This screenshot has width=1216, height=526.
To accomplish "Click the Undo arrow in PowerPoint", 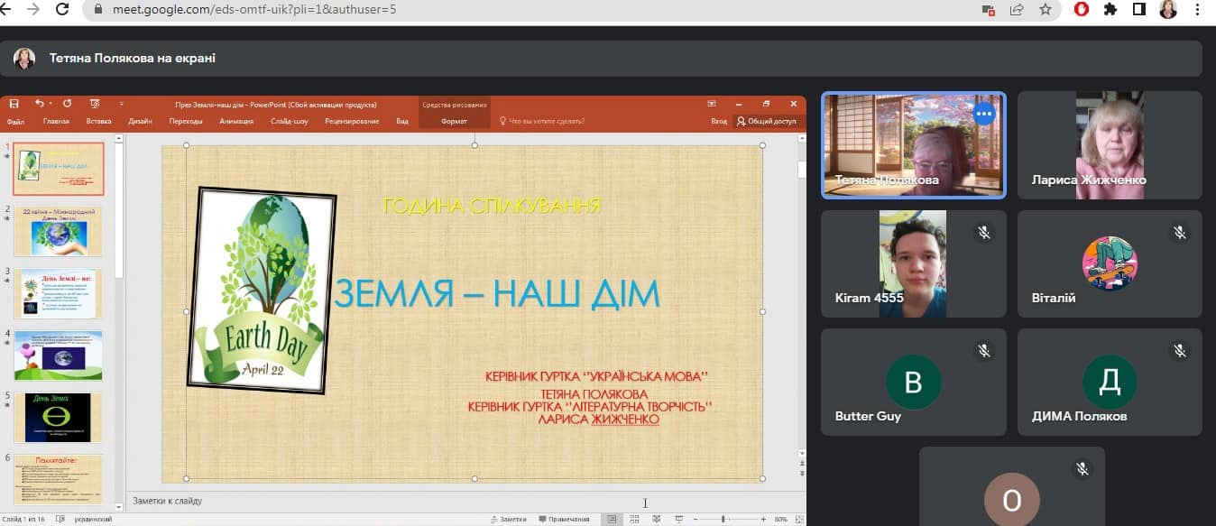I will coord(40,104).
